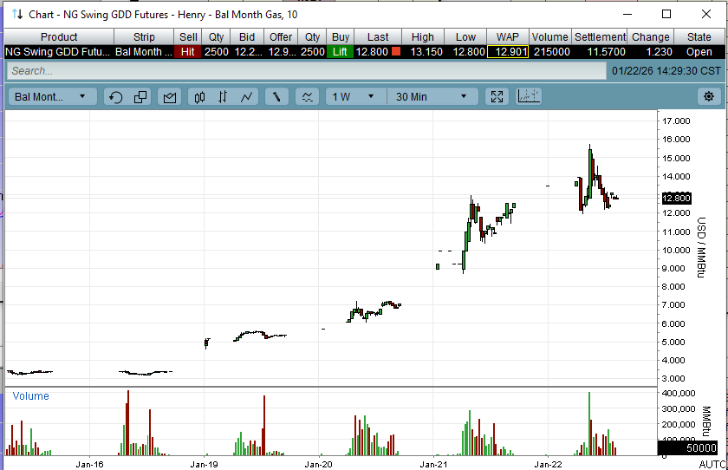Click the Volume column header

coord(550,36)
